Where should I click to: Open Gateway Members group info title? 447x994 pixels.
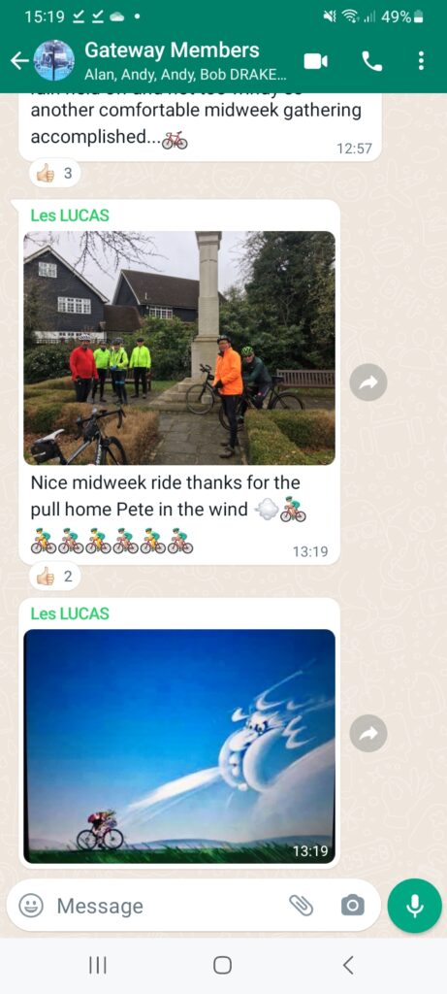tap(172, 50)
